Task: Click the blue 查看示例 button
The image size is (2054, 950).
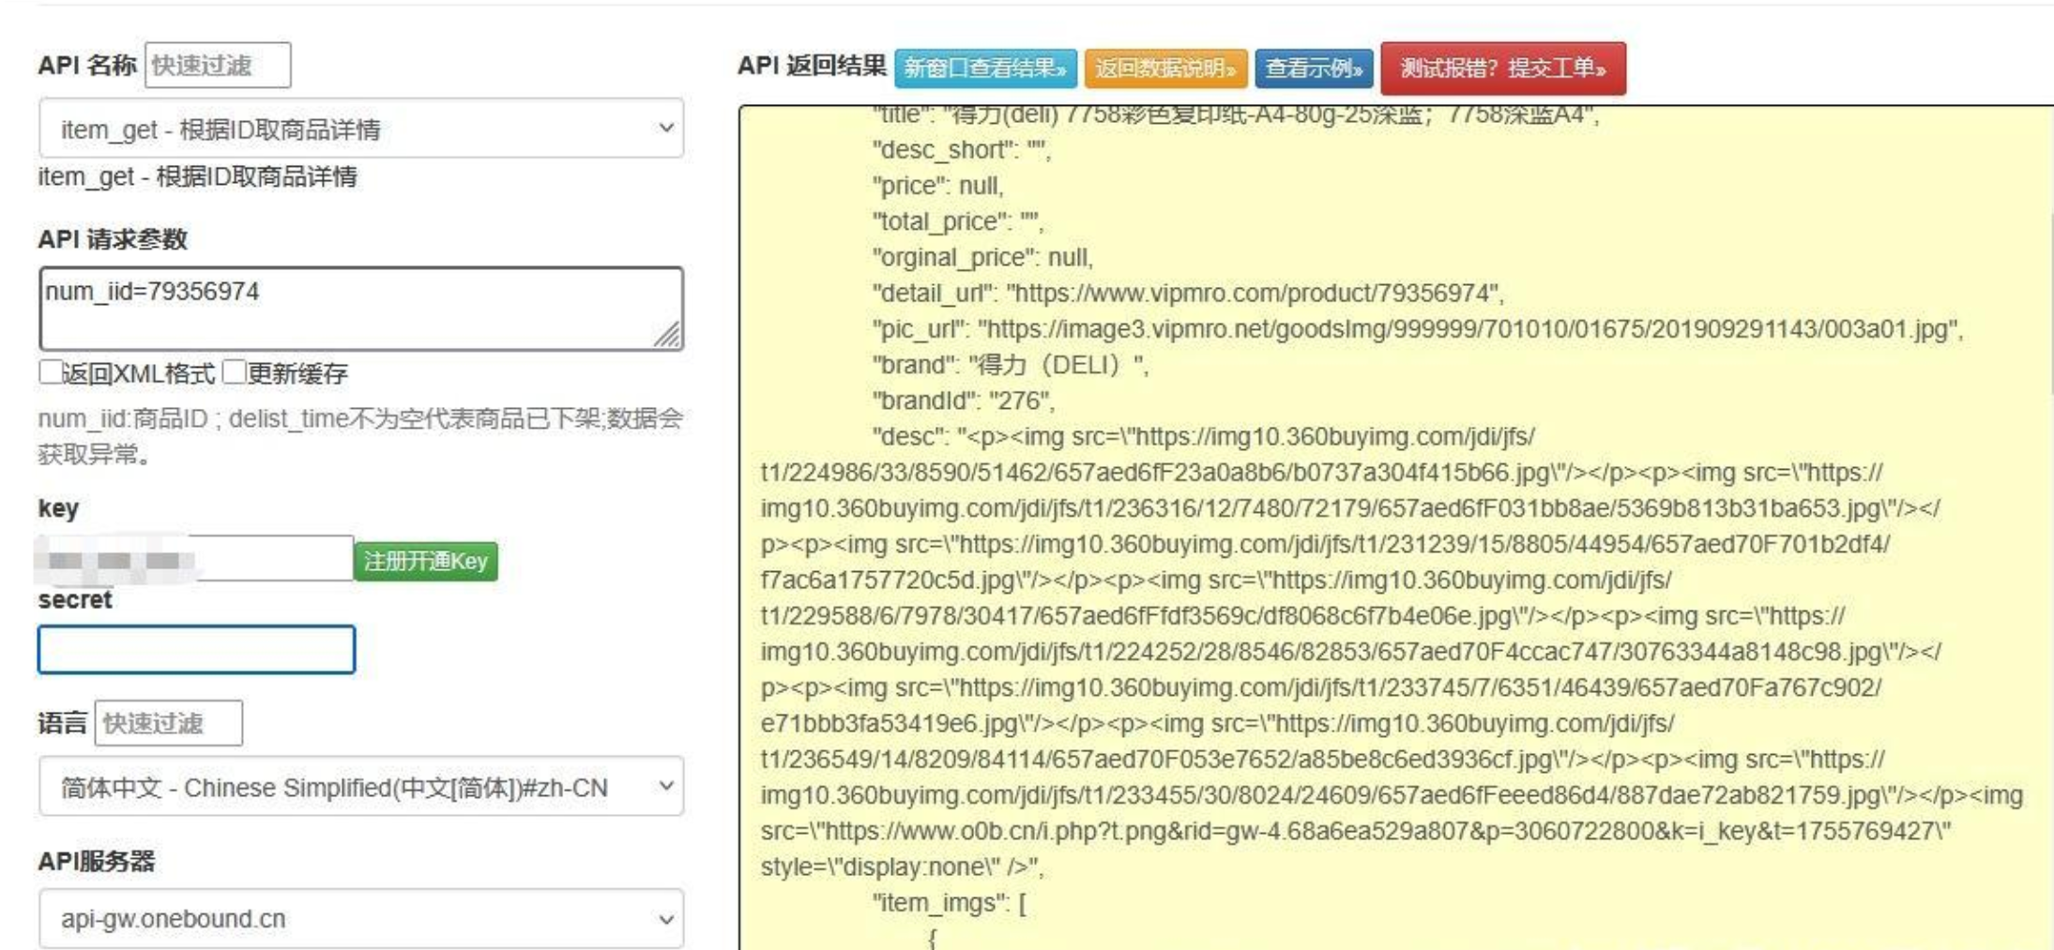Action: point(1314,68)
